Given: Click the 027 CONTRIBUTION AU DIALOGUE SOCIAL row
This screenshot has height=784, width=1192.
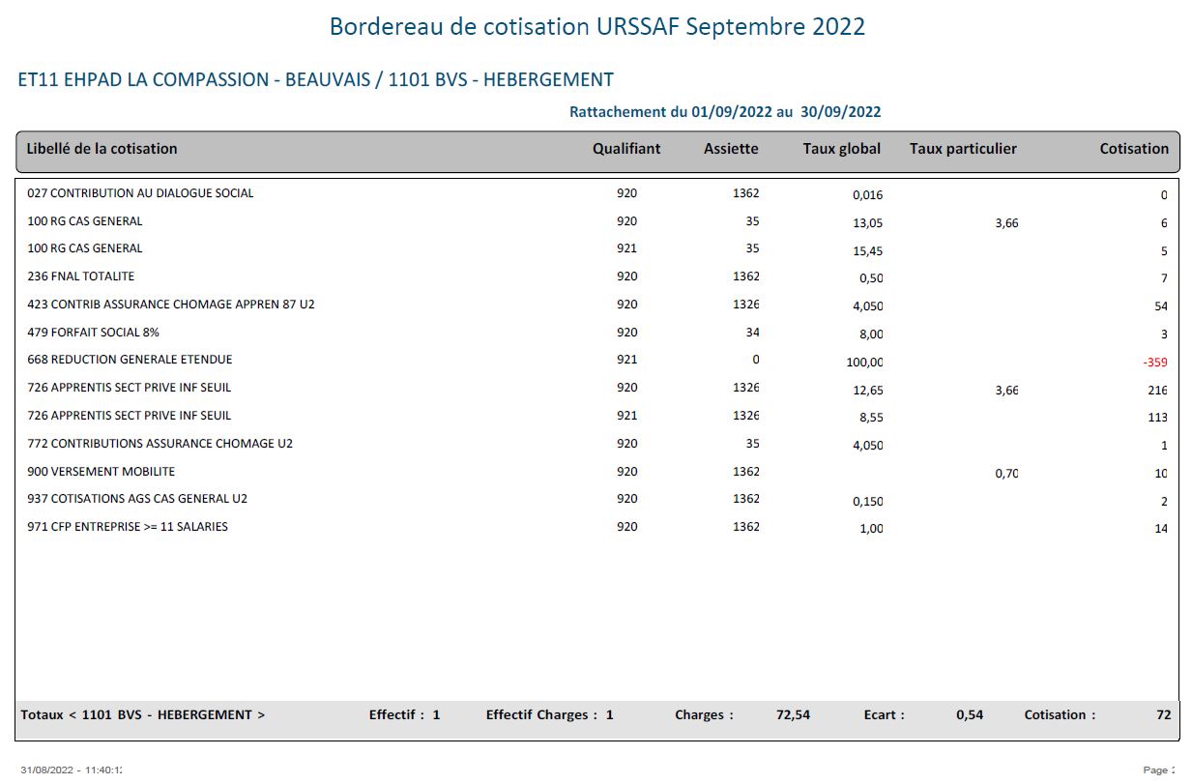Looking at the screenshot, I should point(597,193).
